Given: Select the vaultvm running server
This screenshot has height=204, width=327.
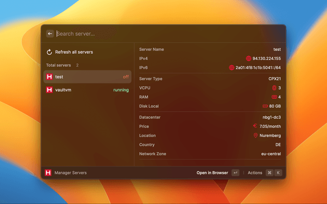Looking at the screenshot, I should (x=87, y=90).
